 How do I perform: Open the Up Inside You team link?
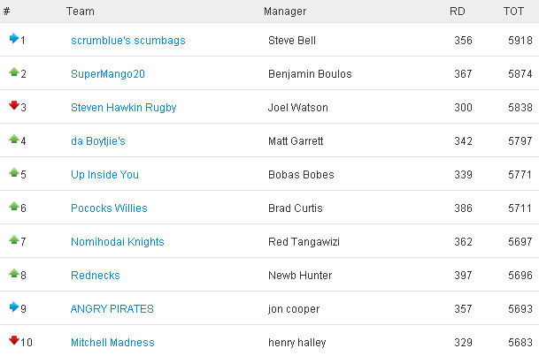tap(104, 175)
